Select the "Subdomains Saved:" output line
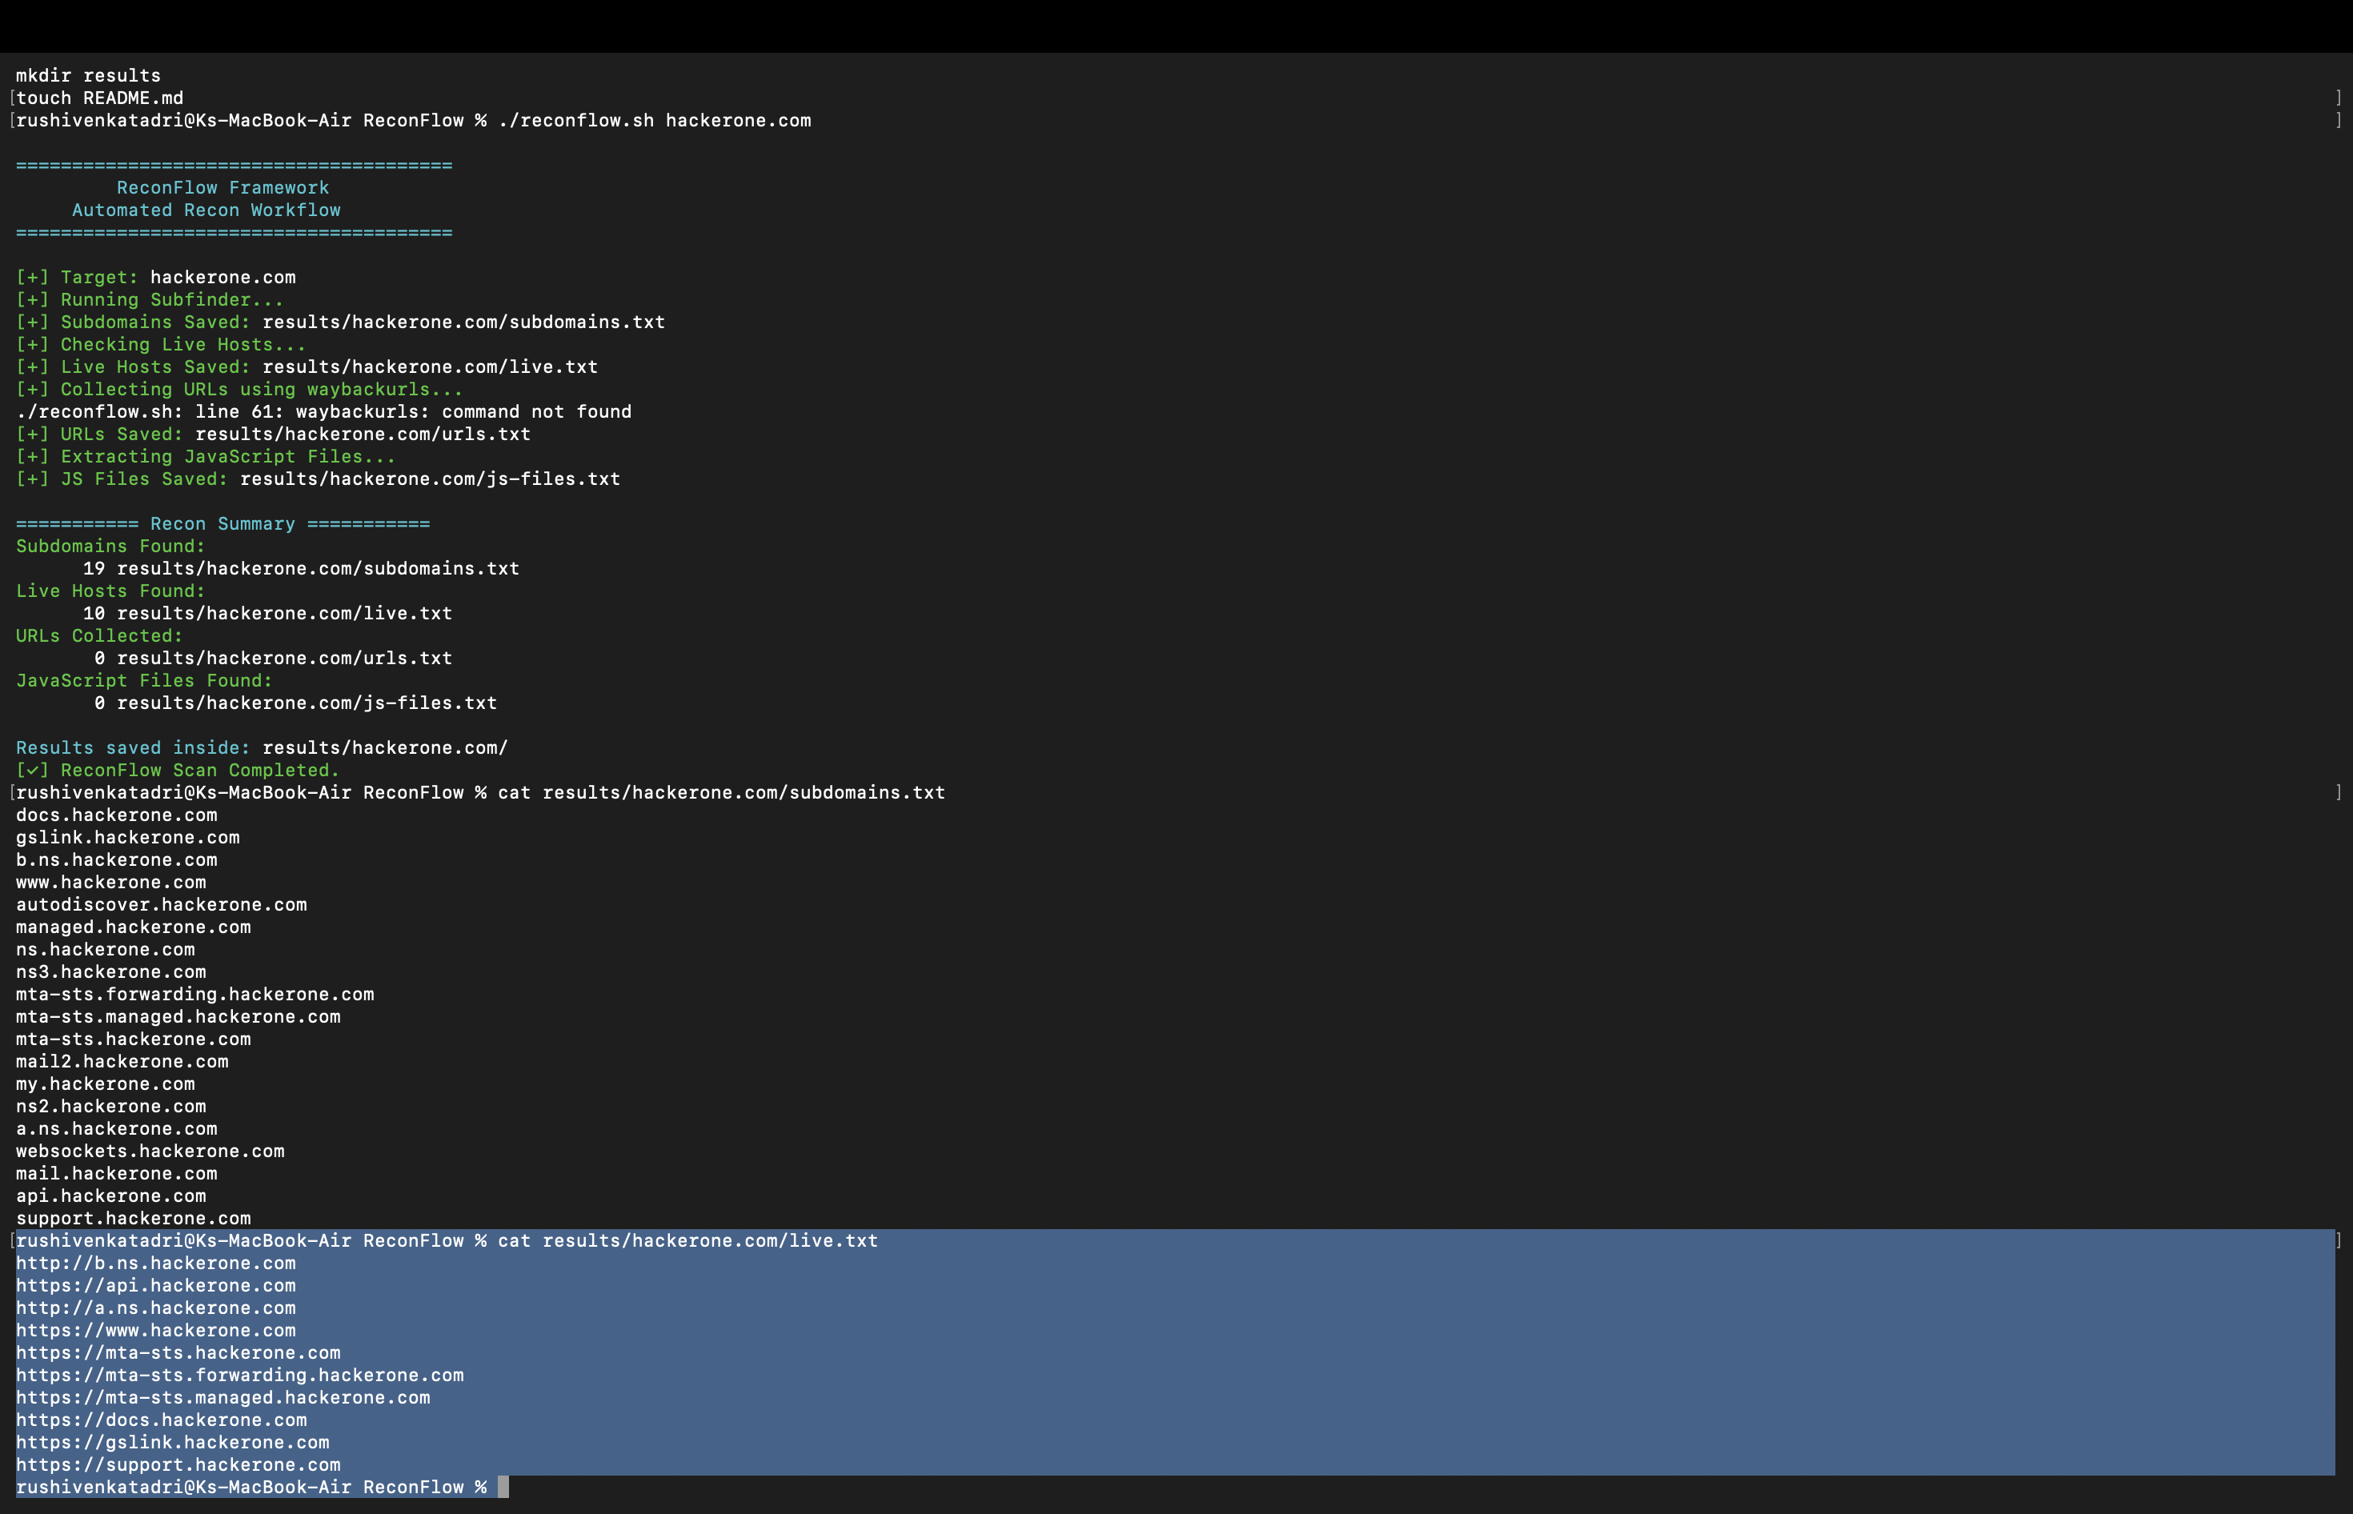Viewport: 2353px width, 1514px height. 340,322
